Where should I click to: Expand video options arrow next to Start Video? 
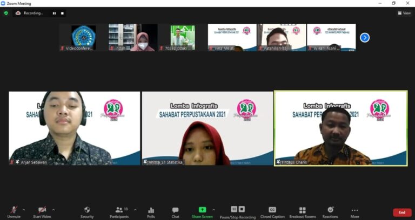(x=53, y=210)
